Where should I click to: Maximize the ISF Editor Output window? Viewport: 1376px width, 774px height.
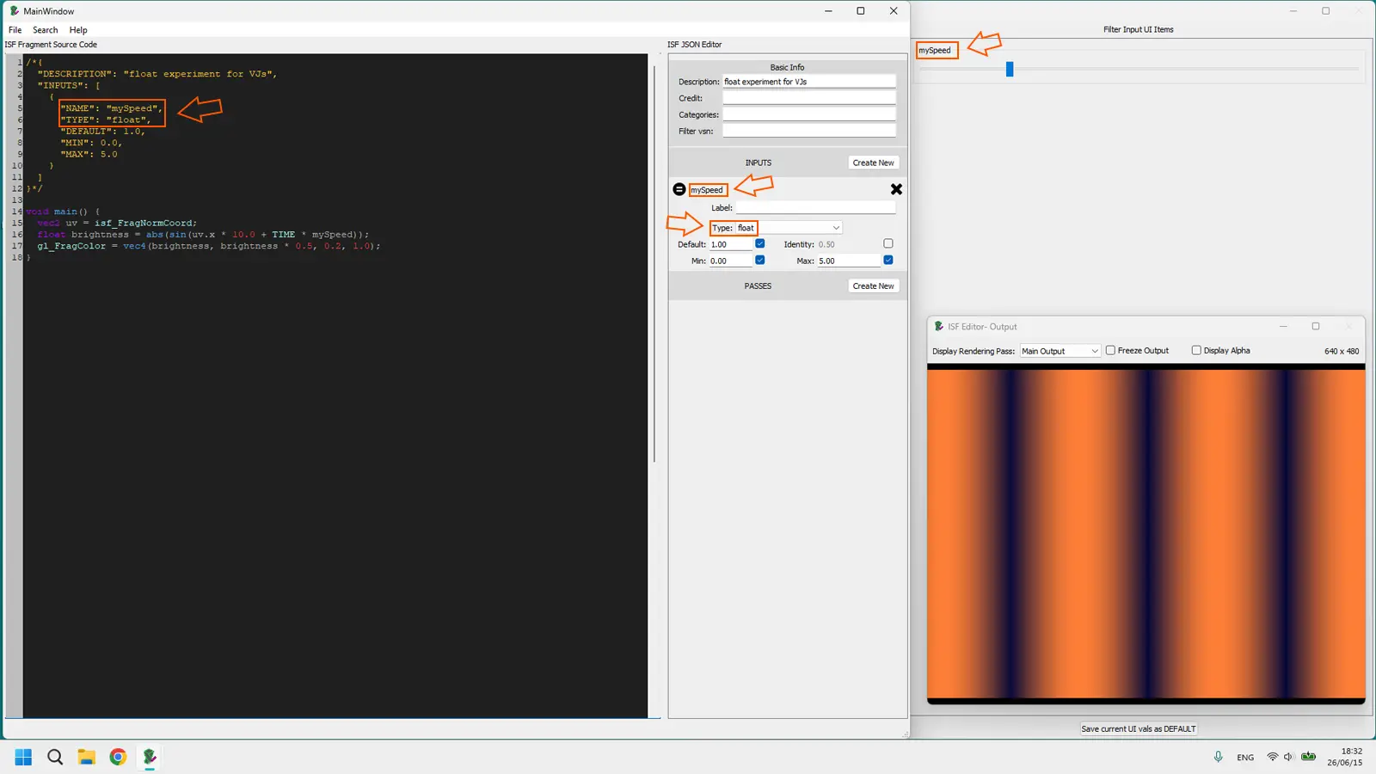[1315, 327]
